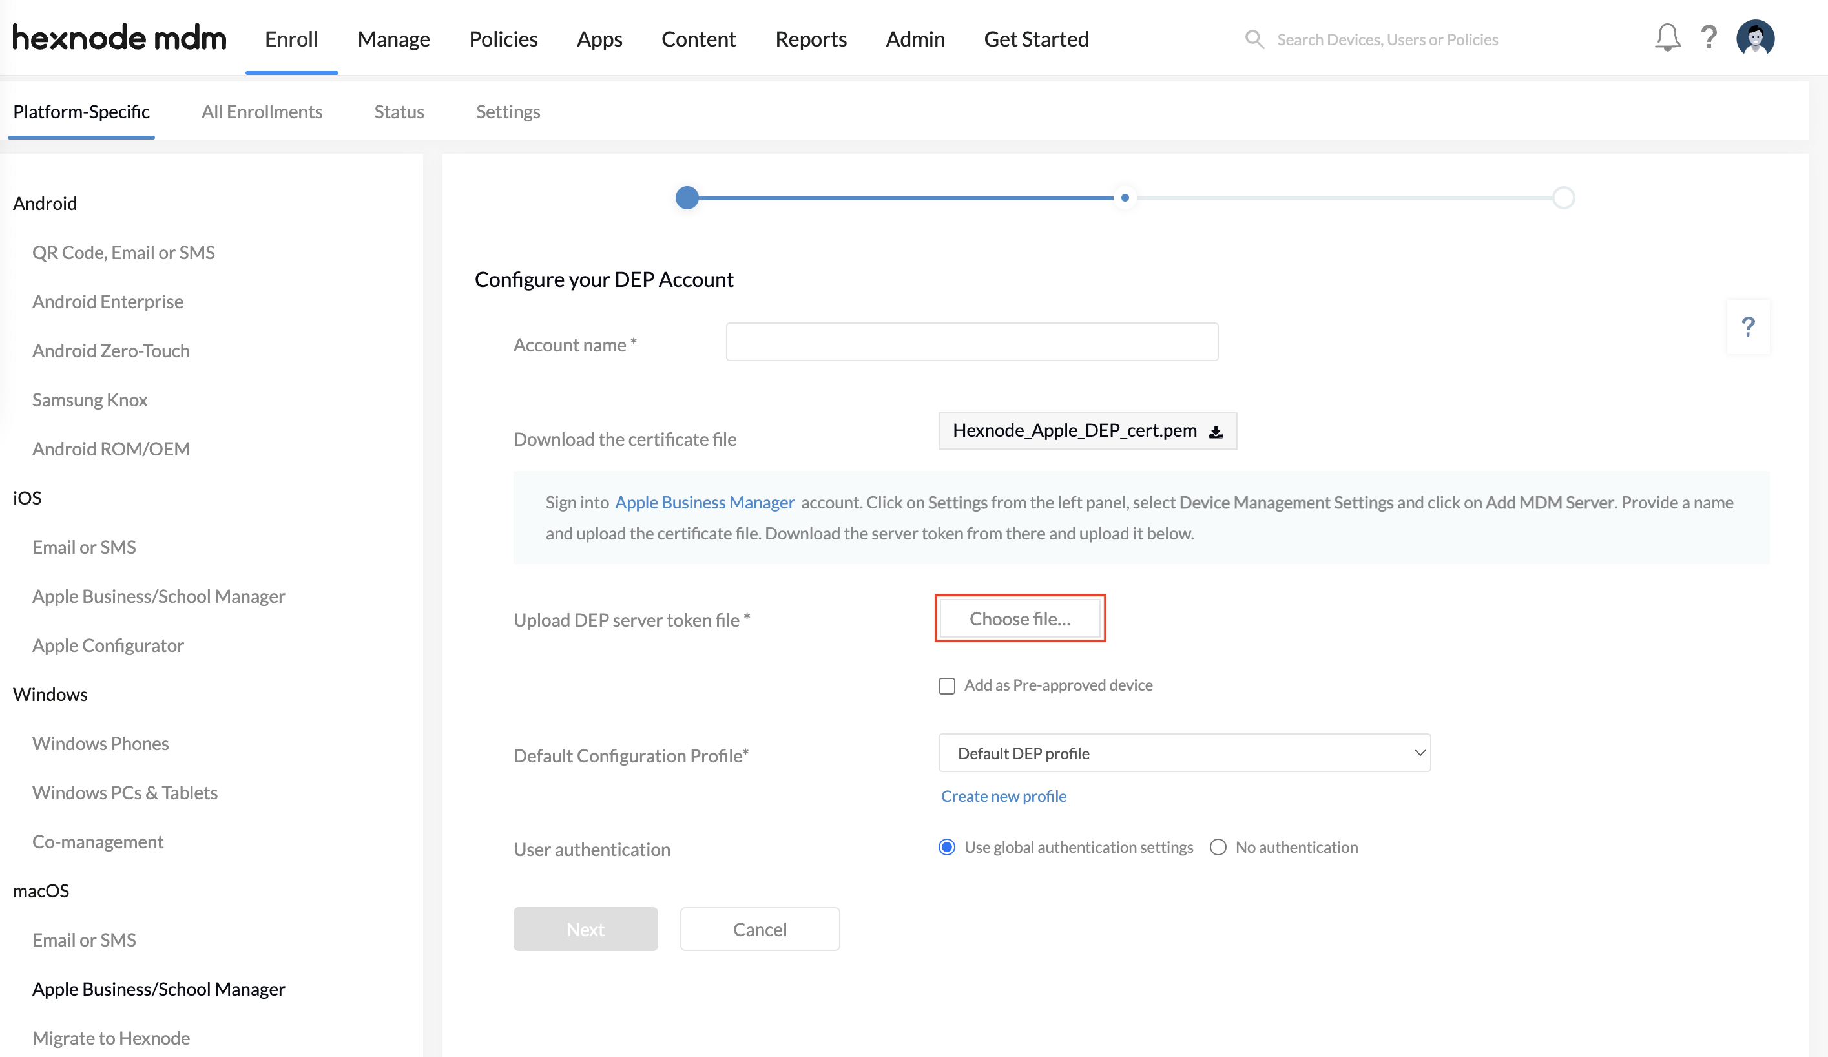Click the hexnode mdm logo
Viewport: 1828px width, 1057px height.
pyautogui.click(x=119, y=37)
